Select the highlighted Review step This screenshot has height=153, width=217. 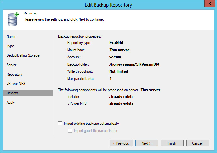coord(28,93)
